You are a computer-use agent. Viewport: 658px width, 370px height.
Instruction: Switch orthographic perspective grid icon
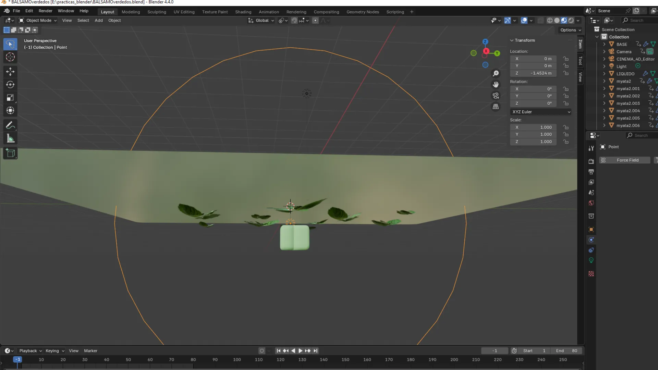click(496, 107)
